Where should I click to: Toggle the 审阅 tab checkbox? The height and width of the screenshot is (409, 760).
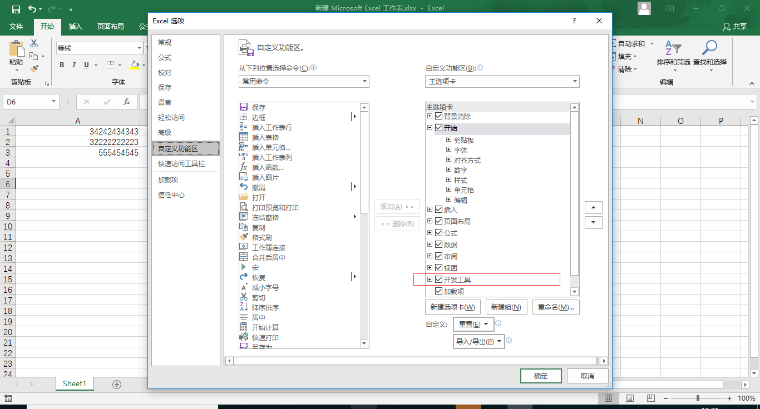[x=439, y=257]
